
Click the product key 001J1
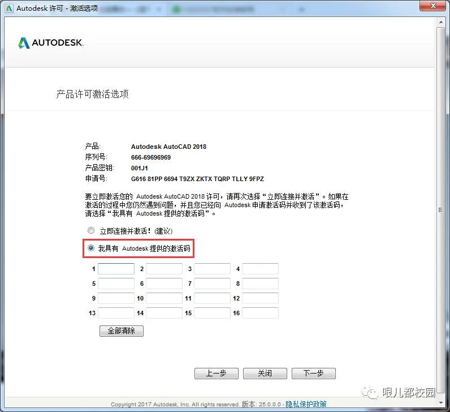(140, 168)
